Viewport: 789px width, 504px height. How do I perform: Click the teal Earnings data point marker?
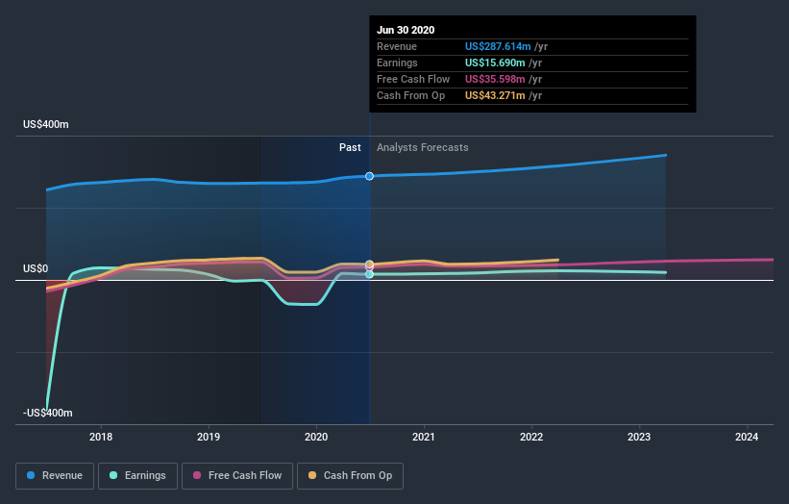pos(369,274)
